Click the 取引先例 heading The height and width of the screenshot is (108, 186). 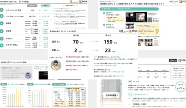(x=136, y=82)
